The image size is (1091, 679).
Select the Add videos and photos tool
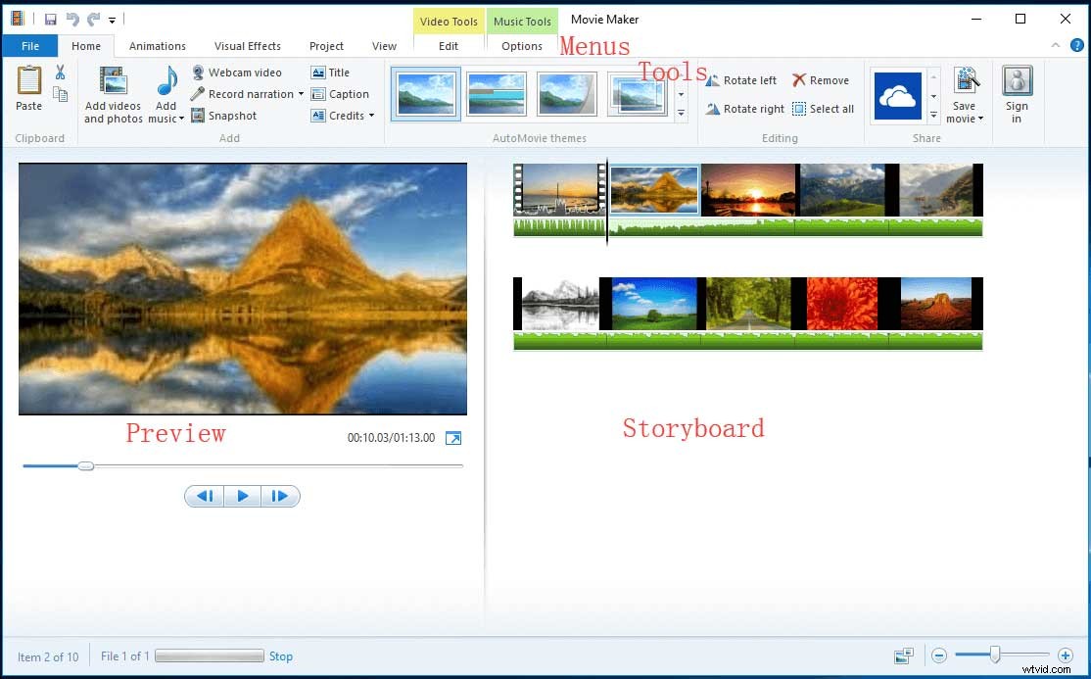112,93
